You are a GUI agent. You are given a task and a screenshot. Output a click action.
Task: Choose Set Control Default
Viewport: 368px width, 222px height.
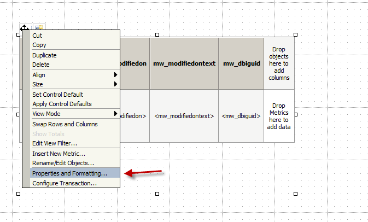click(57, 95)
